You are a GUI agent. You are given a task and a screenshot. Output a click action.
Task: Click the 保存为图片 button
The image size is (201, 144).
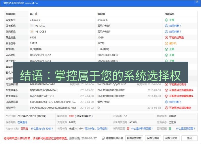click(153, 138)
